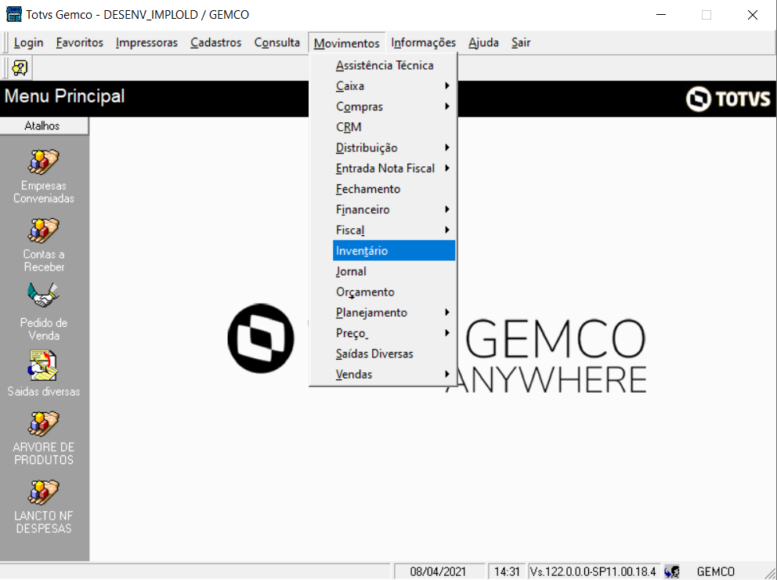Click the Totvs Gemco title bar app icon
This screenshot has width=777, height=580.
13,14
